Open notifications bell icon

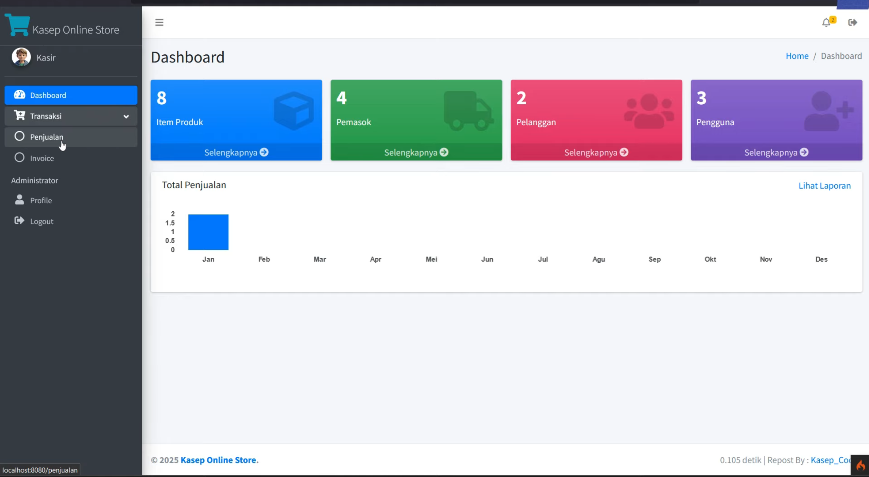[826, 23]
